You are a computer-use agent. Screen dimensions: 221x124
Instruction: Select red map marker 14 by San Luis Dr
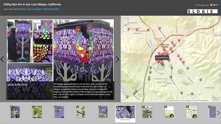click(179, 40)
